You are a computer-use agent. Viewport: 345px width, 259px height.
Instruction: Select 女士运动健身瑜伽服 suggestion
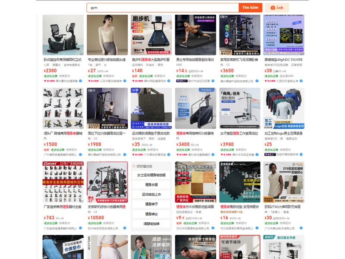point(151,175)
